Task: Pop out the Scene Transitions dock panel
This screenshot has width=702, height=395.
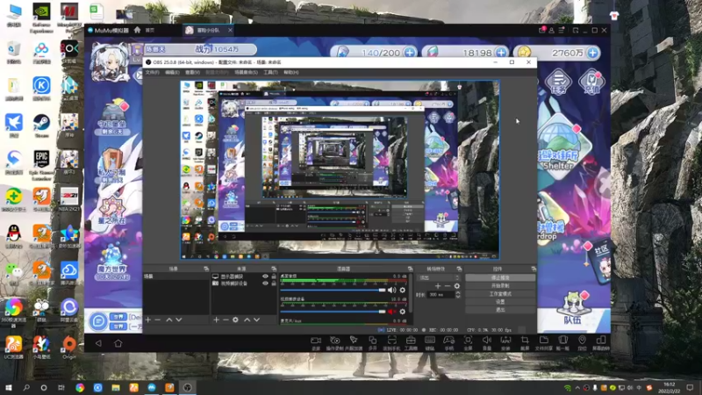Action: click(459, 269)
